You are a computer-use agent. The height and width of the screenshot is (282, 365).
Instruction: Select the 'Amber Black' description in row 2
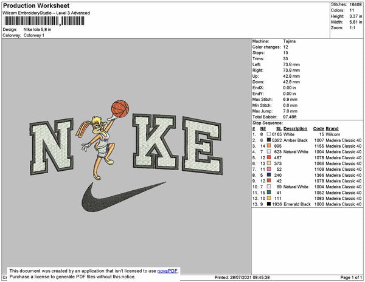[x=296, y=140]
